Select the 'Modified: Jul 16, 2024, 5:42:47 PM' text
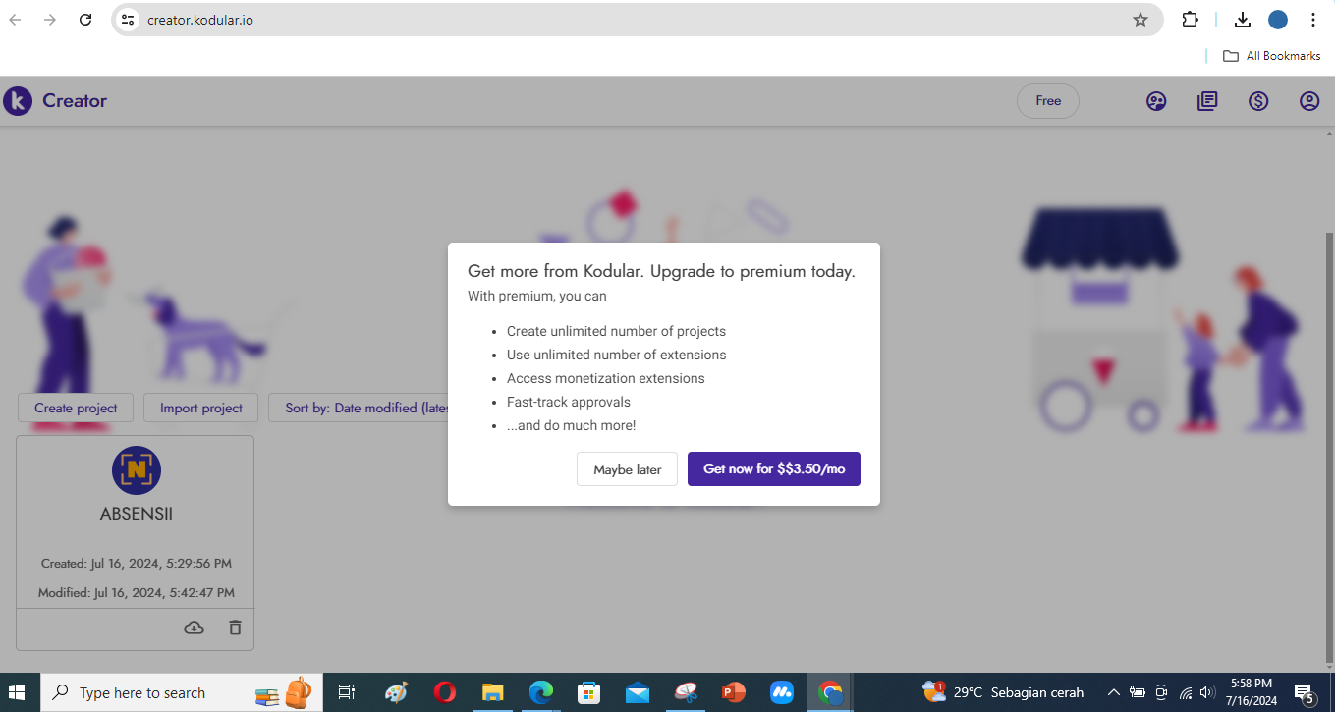 tap(137, 593)
